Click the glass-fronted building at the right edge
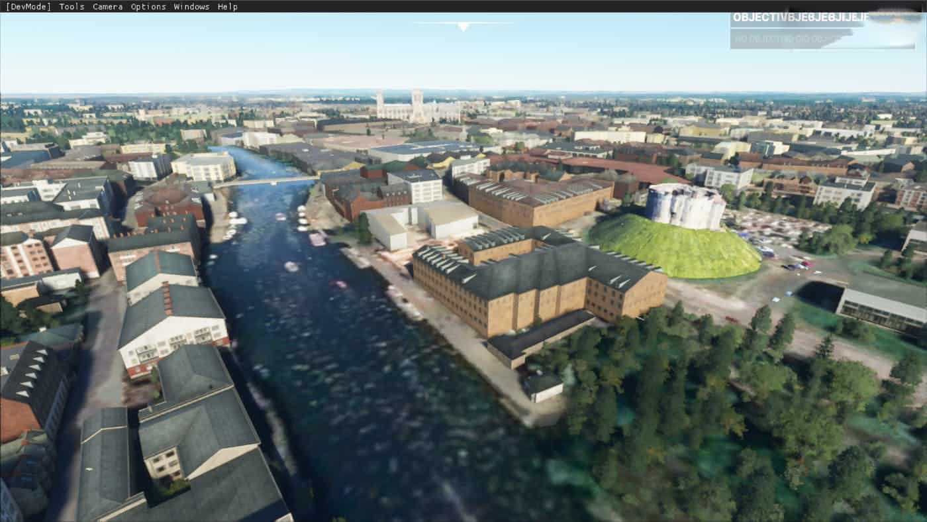927x522 pixels. [x=881, y=310]
